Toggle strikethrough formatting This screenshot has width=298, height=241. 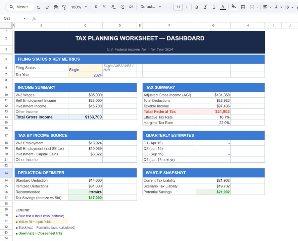(x=214, y=7)
